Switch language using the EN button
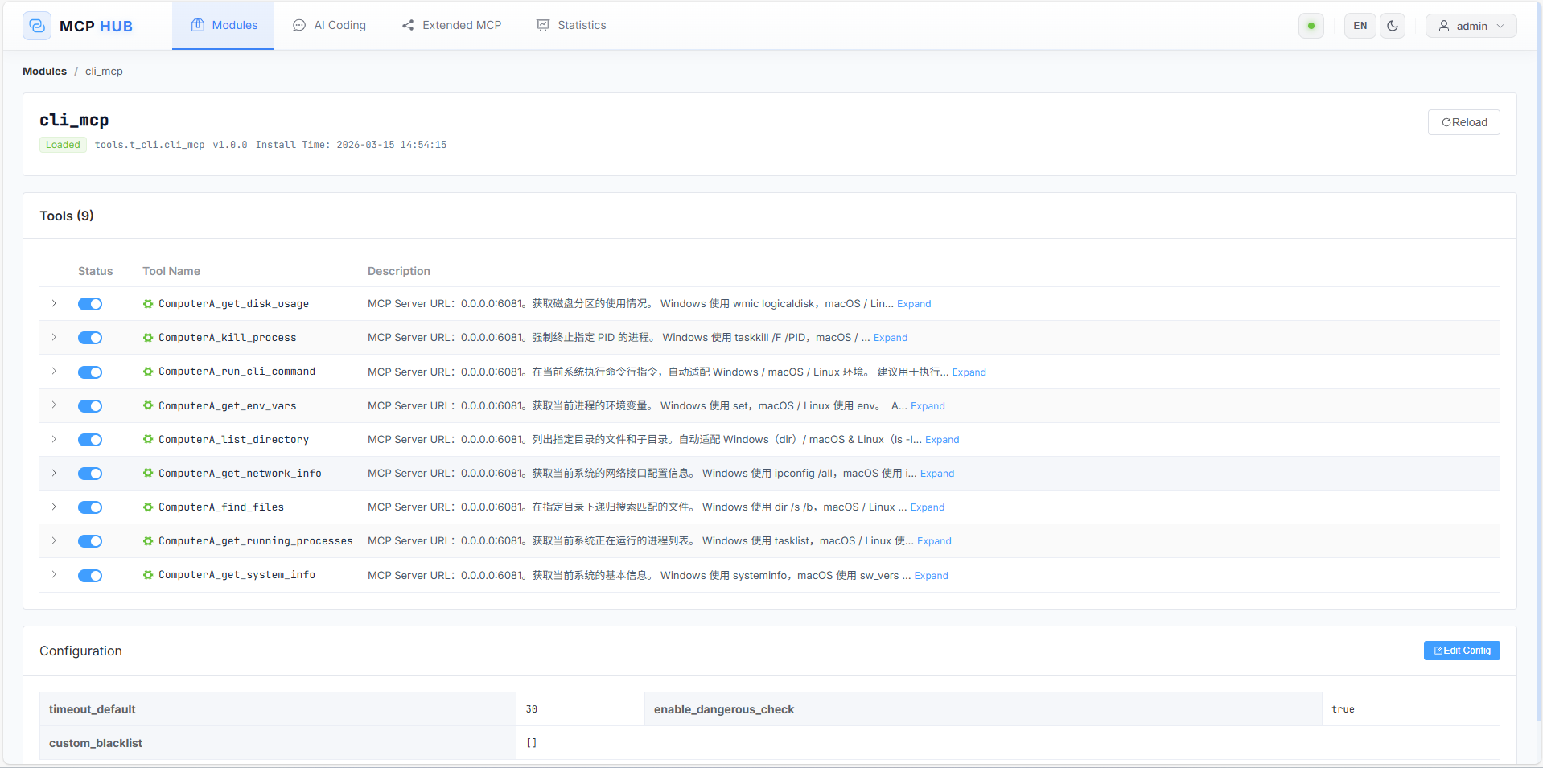 point(1360,26)
